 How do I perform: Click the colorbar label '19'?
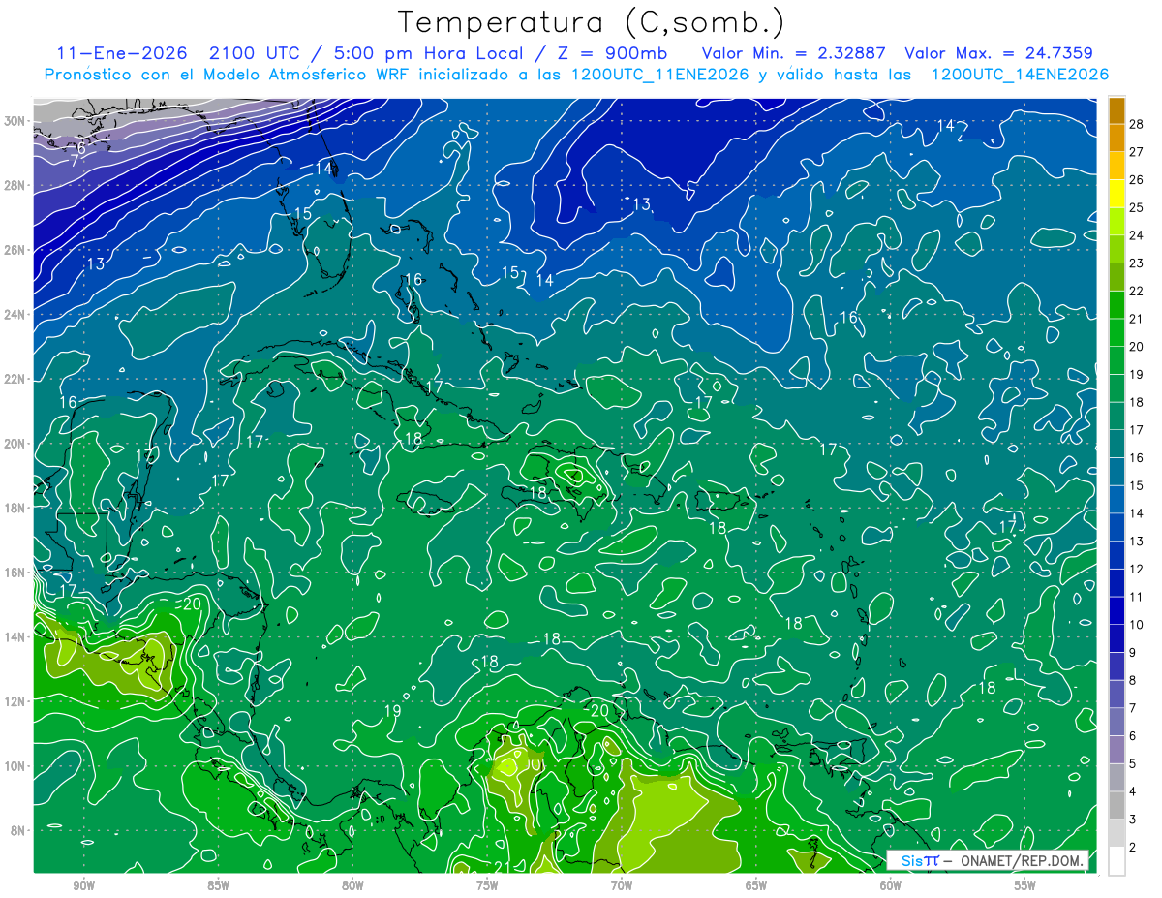pos(1137,374)
